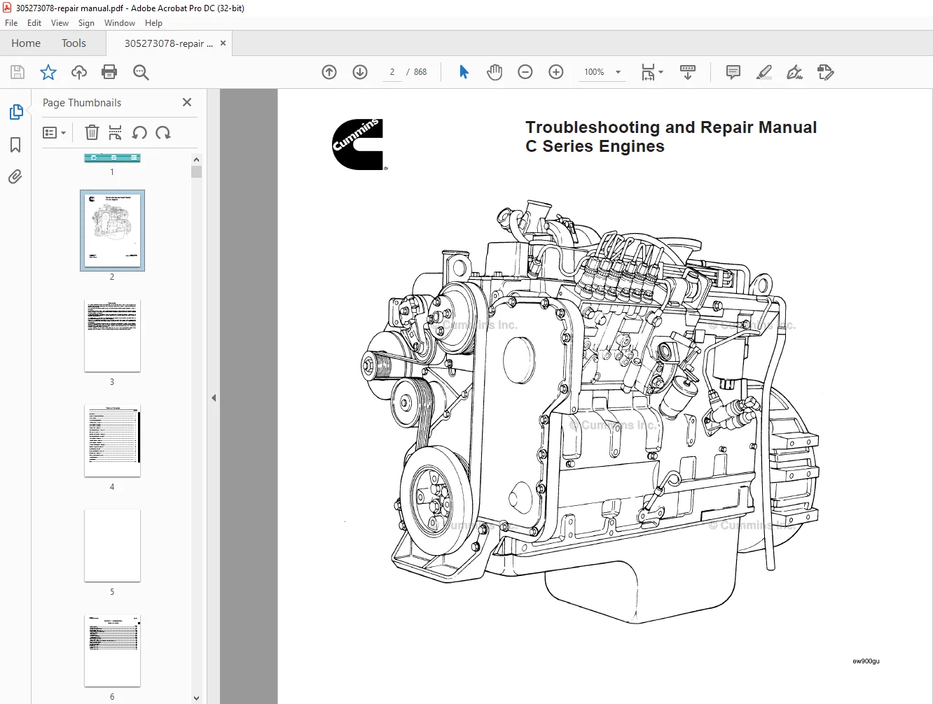Click the 'C Series Engines' heading text
933x704 pixels.
click(x=595, y=146)
